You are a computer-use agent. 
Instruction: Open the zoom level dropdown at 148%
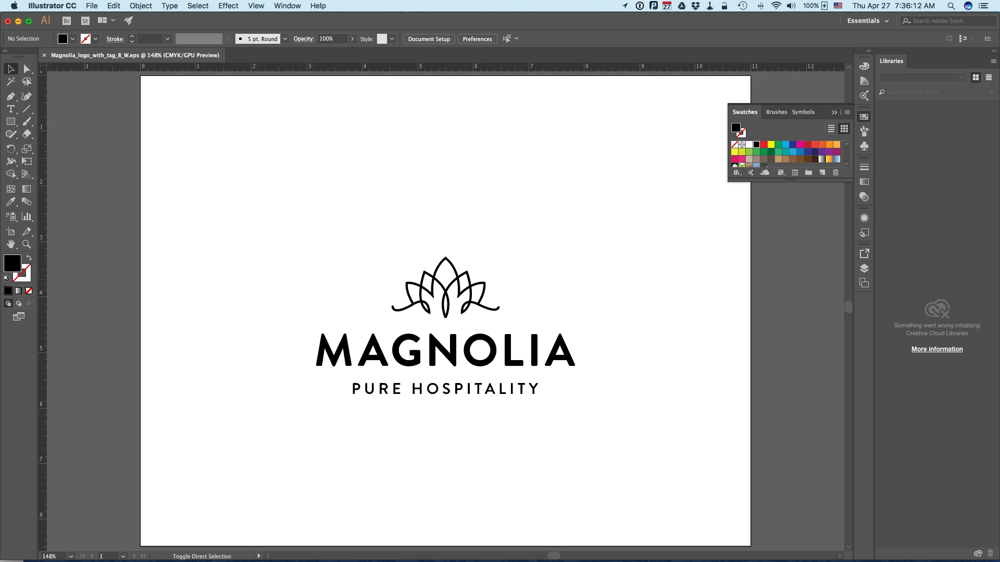tap(71, 556)
